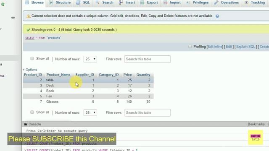Click the 'Press Ctrl+Enter to execute query' console line
This screenshot has width=269, height=151.
coord(57,131)
